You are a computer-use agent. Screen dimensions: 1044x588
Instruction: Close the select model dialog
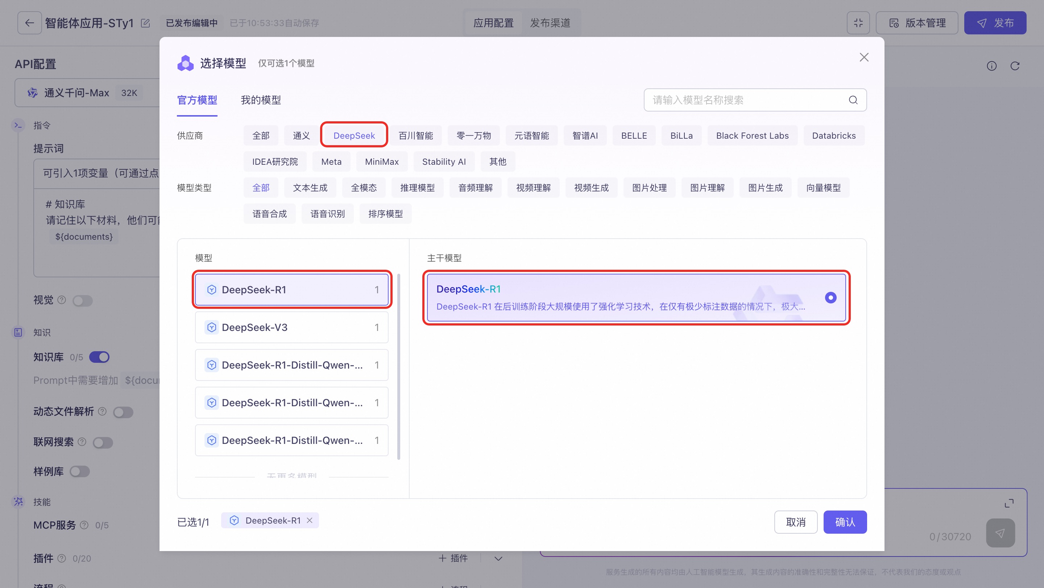coord(863,58)
